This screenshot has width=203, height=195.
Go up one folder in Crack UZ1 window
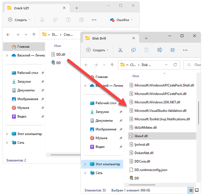pyautogui.click(x=34, y=35)
